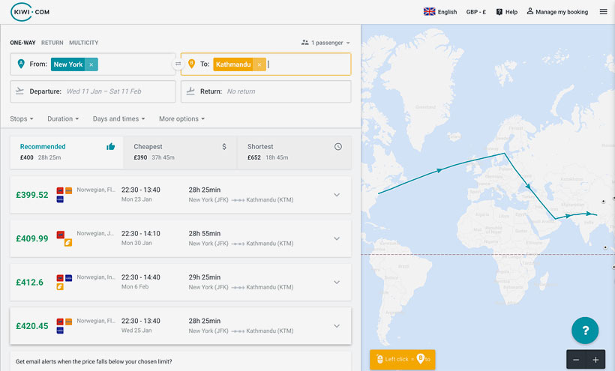Open the English language selector
The image size is (615, 371).
(x=440, y=12)
